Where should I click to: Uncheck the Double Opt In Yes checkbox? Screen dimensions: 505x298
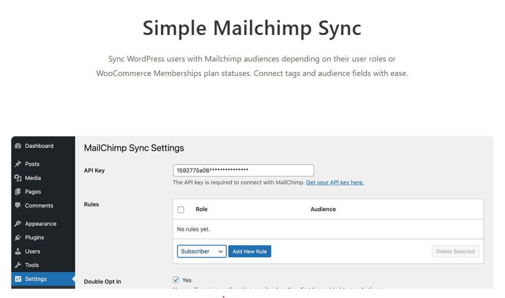(x=176, y=280)
